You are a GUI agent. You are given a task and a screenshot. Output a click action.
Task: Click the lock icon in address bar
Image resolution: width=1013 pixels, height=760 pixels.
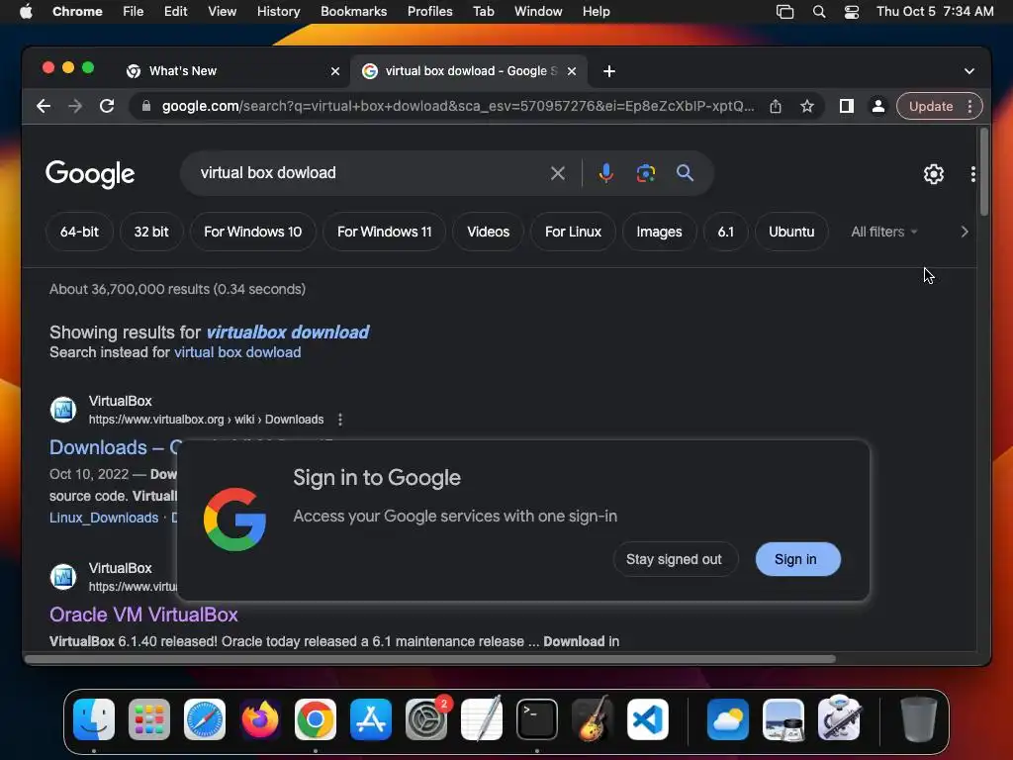146,106
